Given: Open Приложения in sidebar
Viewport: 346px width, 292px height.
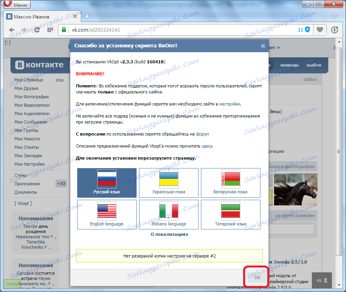Looking at the screenshot, I should tap(27, 184).
